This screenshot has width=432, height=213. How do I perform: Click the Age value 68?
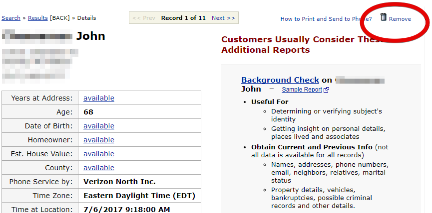[88, 112]
